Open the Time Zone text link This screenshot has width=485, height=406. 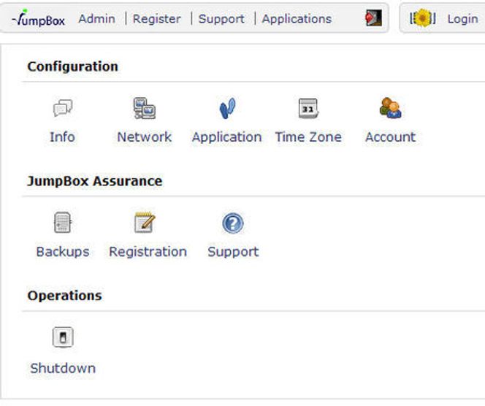click(308, 137)
